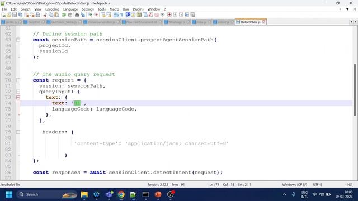Toggle show all characters
Image resolution: width=358 pixels, height=201 pixels.
[x=122, y=15]
